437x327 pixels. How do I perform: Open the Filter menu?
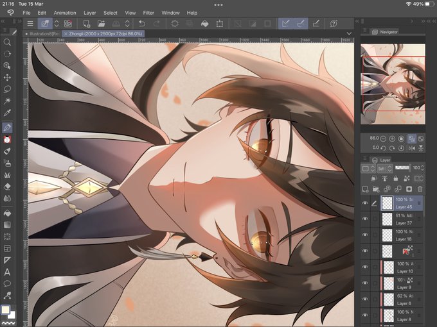coord(148,13)
